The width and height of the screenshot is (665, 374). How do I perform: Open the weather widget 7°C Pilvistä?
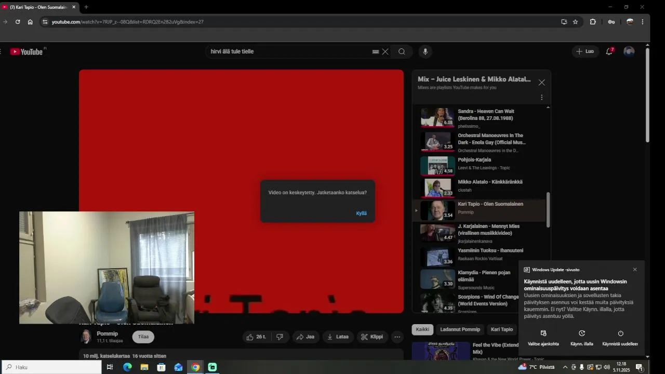tap(537, 367)
